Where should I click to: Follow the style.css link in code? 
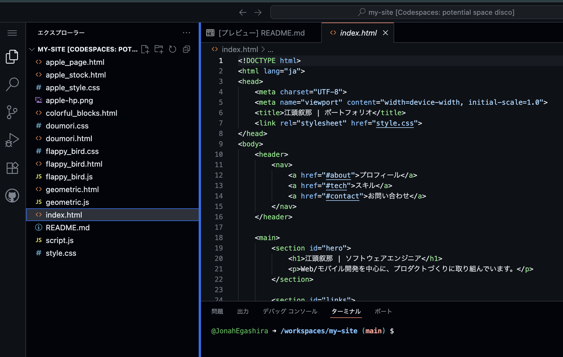[x=395, y=123]
